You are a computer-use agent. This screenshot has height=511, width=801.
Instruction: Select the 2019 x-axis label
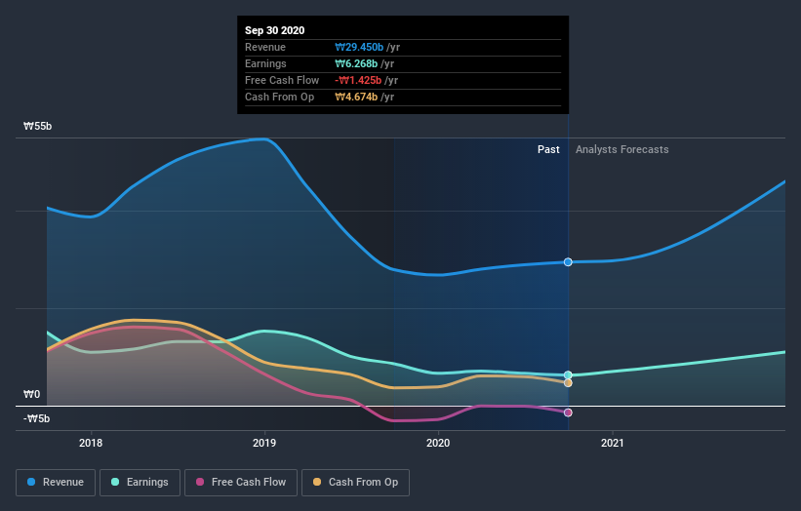tap(264, 443)
